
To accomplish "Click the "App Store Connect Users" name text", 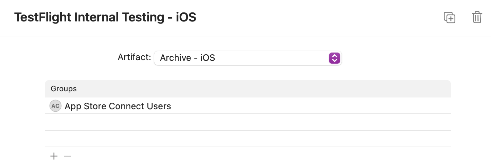I will (118, 106).
